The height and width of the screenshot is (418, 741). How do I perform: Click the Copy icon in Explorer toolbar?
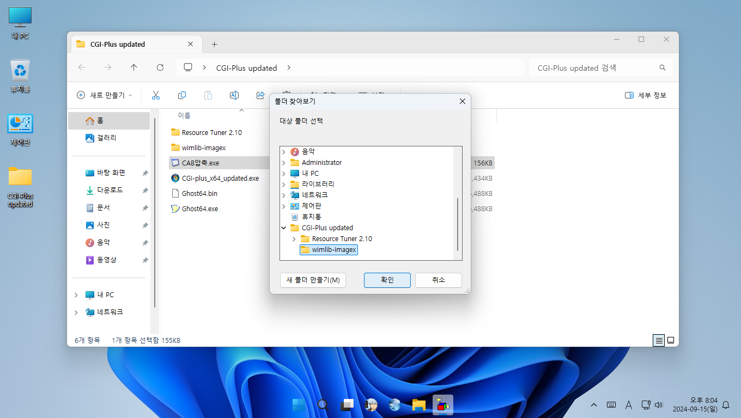[182, 95]
